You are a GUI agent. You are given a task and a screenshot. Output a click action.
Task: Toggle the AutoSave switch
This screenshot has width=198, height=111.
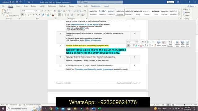coord(12,2)
